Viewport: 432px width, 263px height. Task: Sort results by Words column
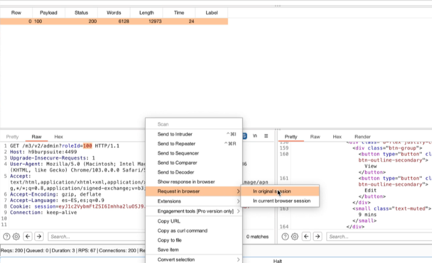(x=114, y=12)
